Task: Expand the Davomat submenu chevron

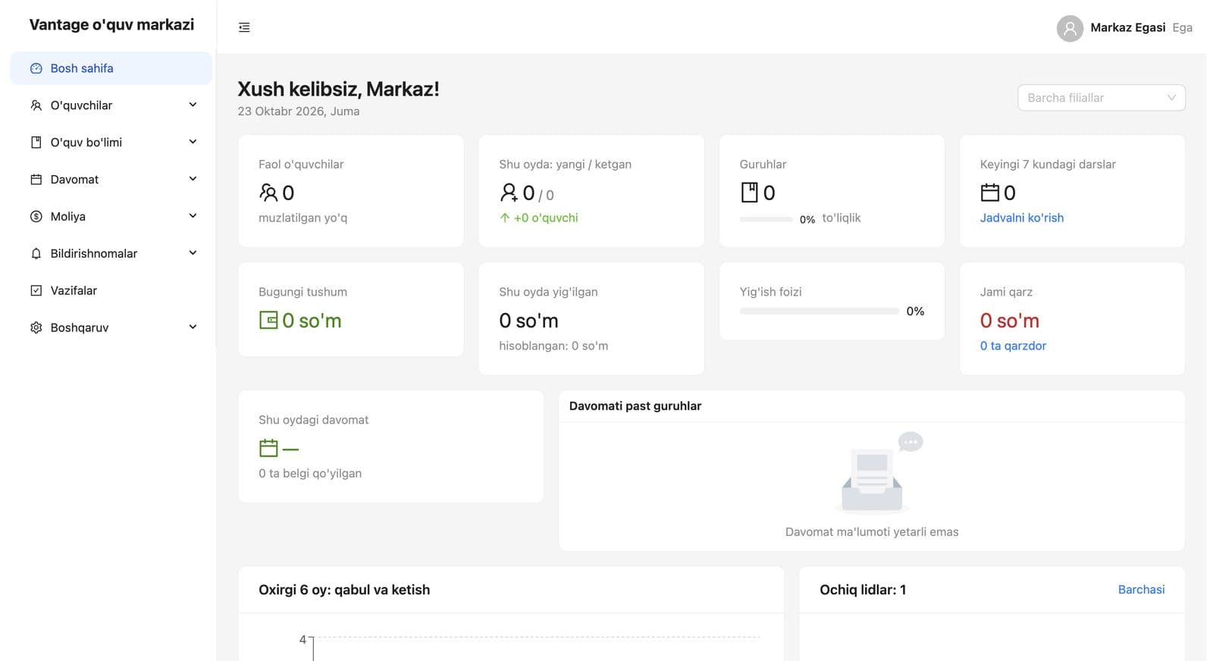Action: [193, 179]
